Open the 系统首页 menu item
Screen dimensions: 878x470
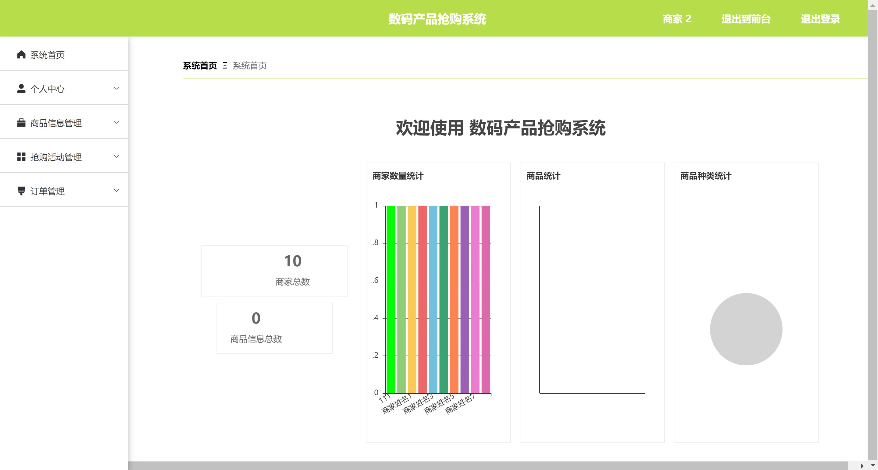pos(47,55)
